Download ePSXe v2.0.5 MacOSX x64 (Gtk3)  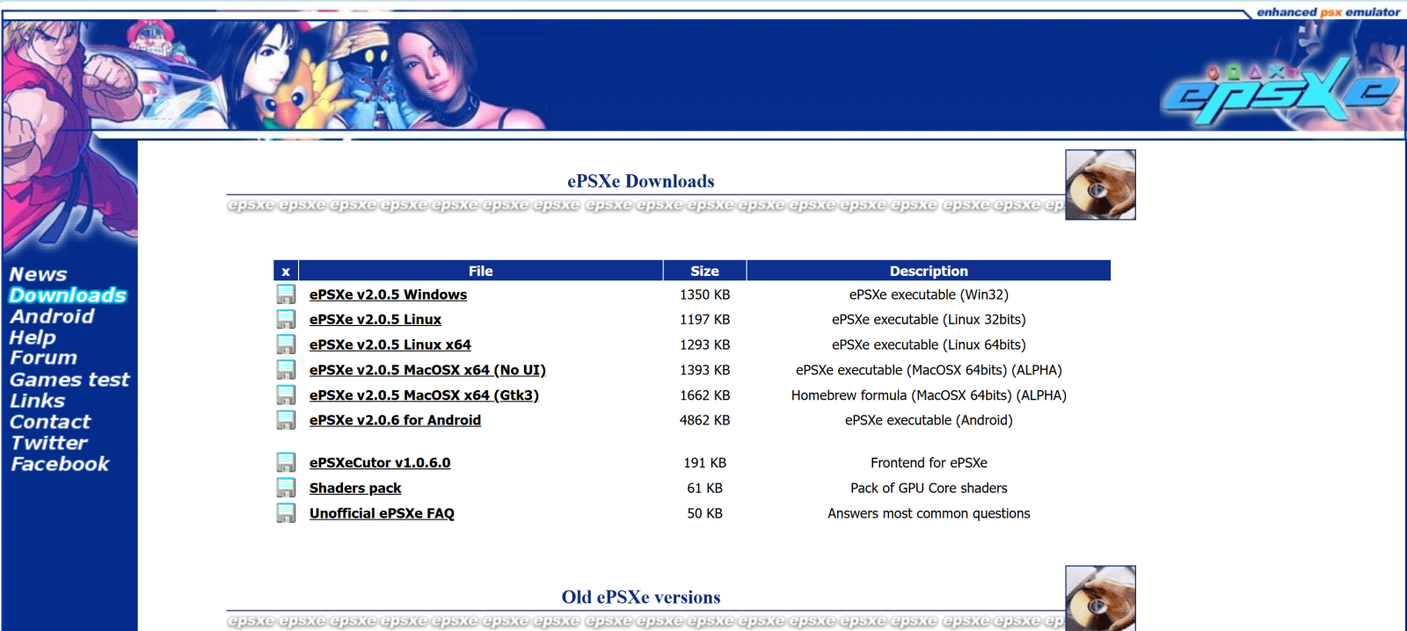pos(424,395)
